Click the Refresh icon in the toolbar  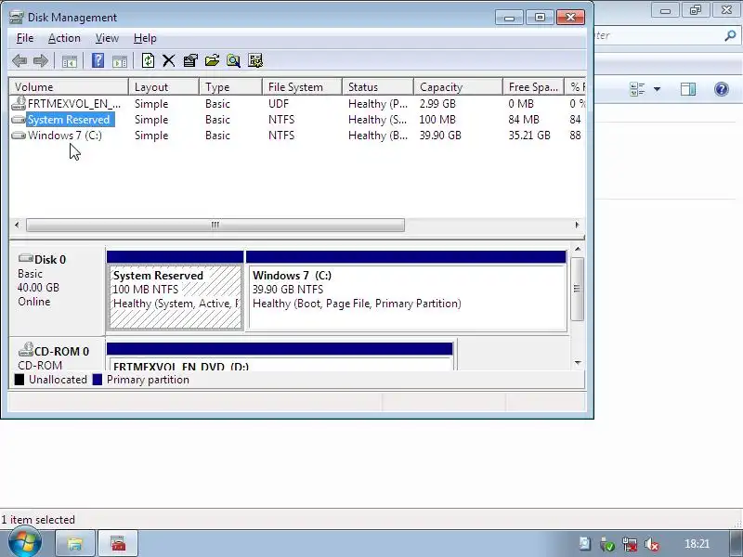tap(148, 60)
